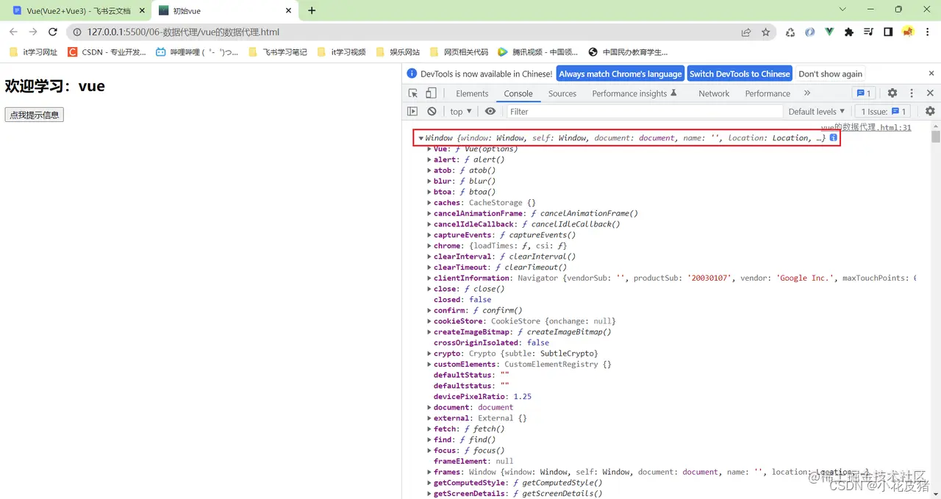941x499 pixels.
Task: Switch to the Network tab
Action: pos(714,93)
